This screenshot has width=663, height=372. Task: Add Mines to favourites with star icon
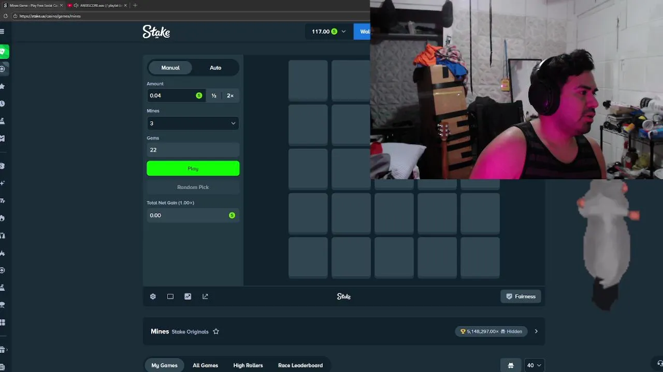[x=216, y=332]
